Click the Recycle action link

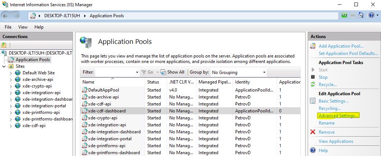(328, 85)
